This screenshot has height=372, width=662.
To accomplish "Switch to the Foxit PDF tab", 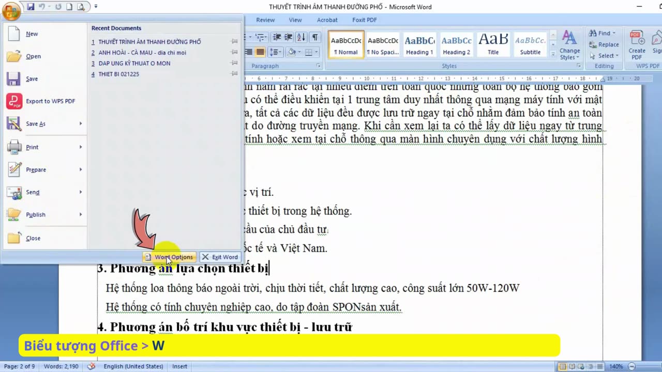I will click(365, 20).
